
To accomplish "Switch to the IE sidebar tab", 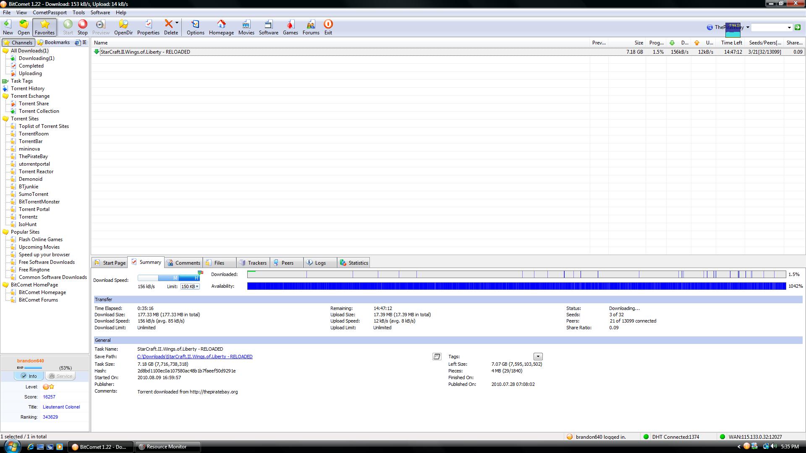I will (81, 42).
